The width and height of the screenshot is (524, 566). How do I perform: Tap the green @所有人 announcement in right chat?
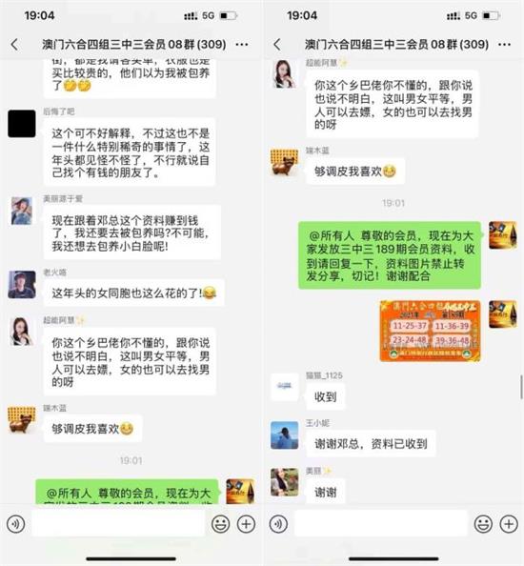click(x=390, y=255)
